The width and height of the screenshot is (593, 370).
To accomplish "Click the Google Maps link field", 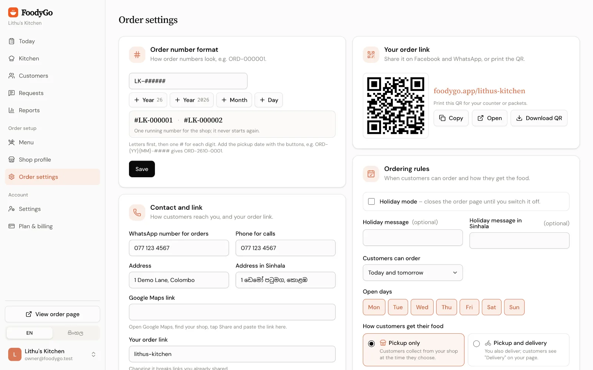I will point(232,312).
